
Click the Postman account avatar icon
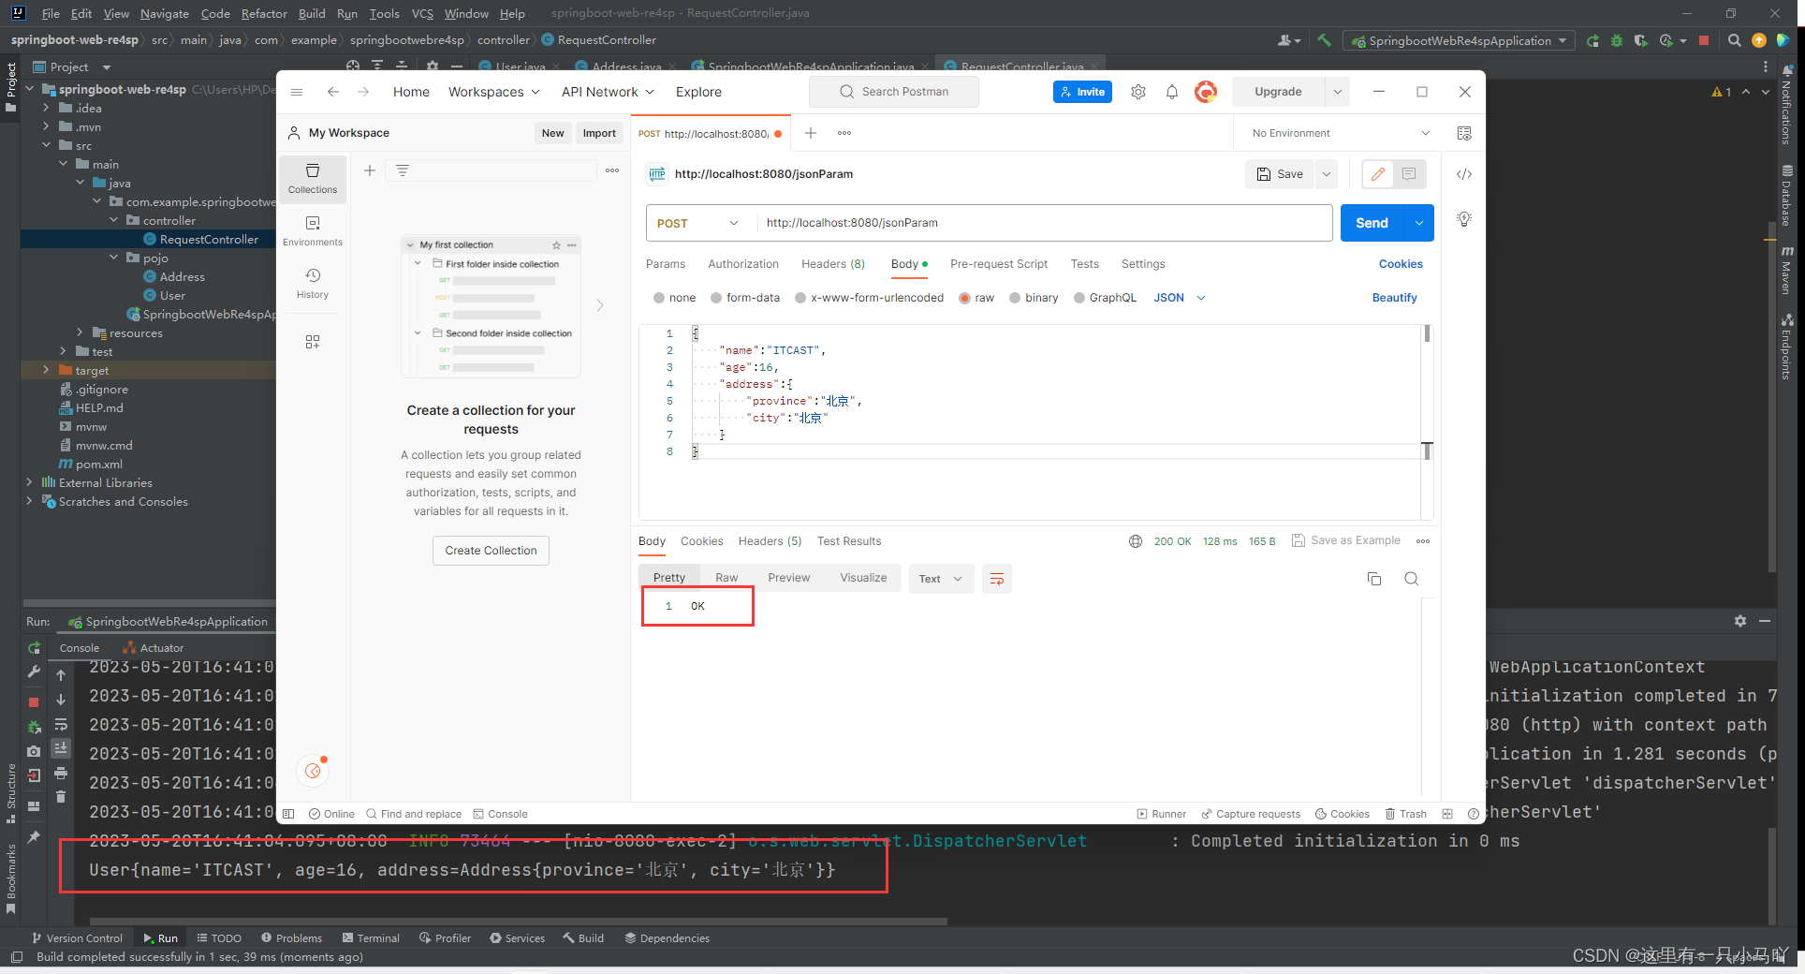[x=1206, y=92]
